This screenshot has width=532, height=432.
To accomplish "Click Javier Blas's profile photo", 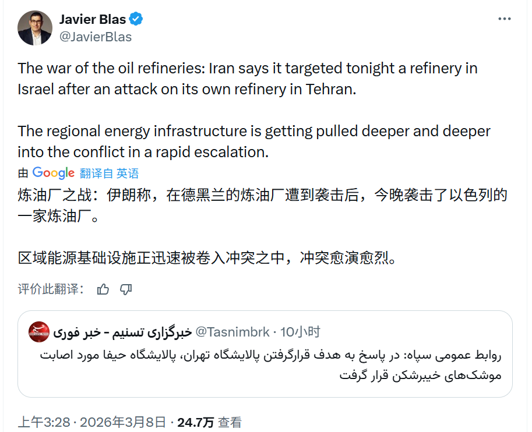I will [x=34, y=28].
